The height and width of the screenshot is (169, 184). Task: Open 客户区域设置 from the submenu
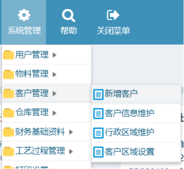pos(136,152)
